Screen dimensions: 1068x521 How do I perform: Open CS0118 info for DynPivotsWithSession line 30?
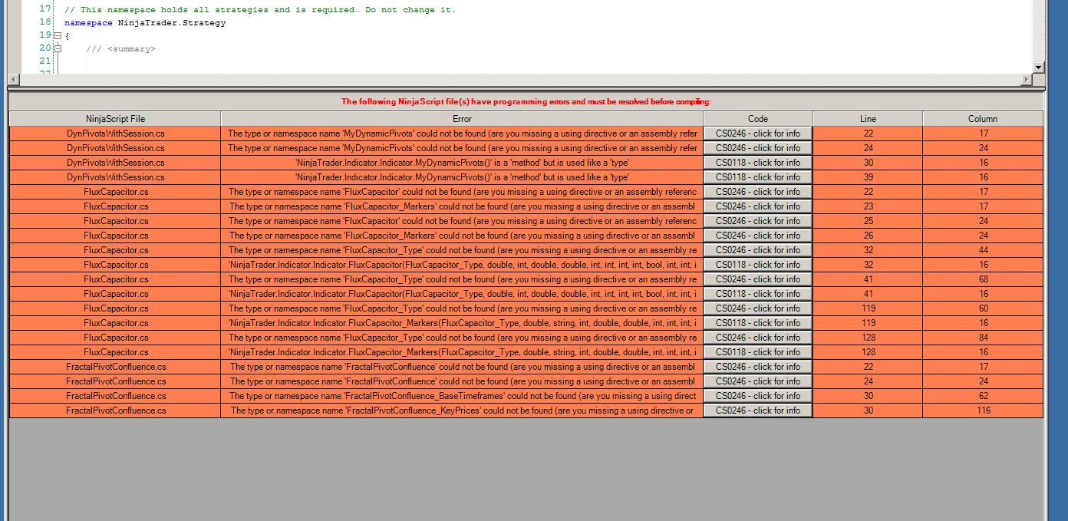pos(758,163)
